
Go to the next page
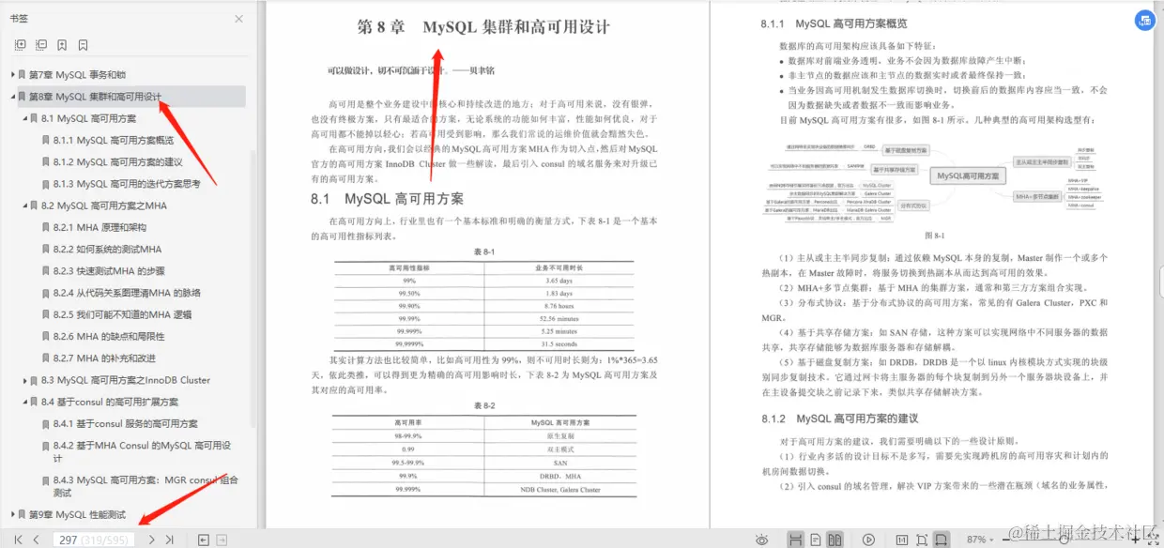pos(151,540)
